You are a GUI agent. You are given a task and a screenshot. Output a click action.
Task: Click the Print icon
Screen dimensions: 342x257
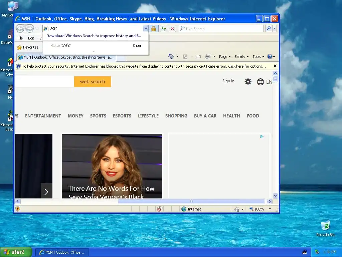coord(208,57)
